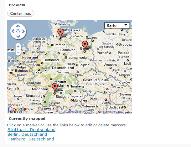Click the hand icon in pan control
This screenshot has height=147, width=191.
[18, 31]
